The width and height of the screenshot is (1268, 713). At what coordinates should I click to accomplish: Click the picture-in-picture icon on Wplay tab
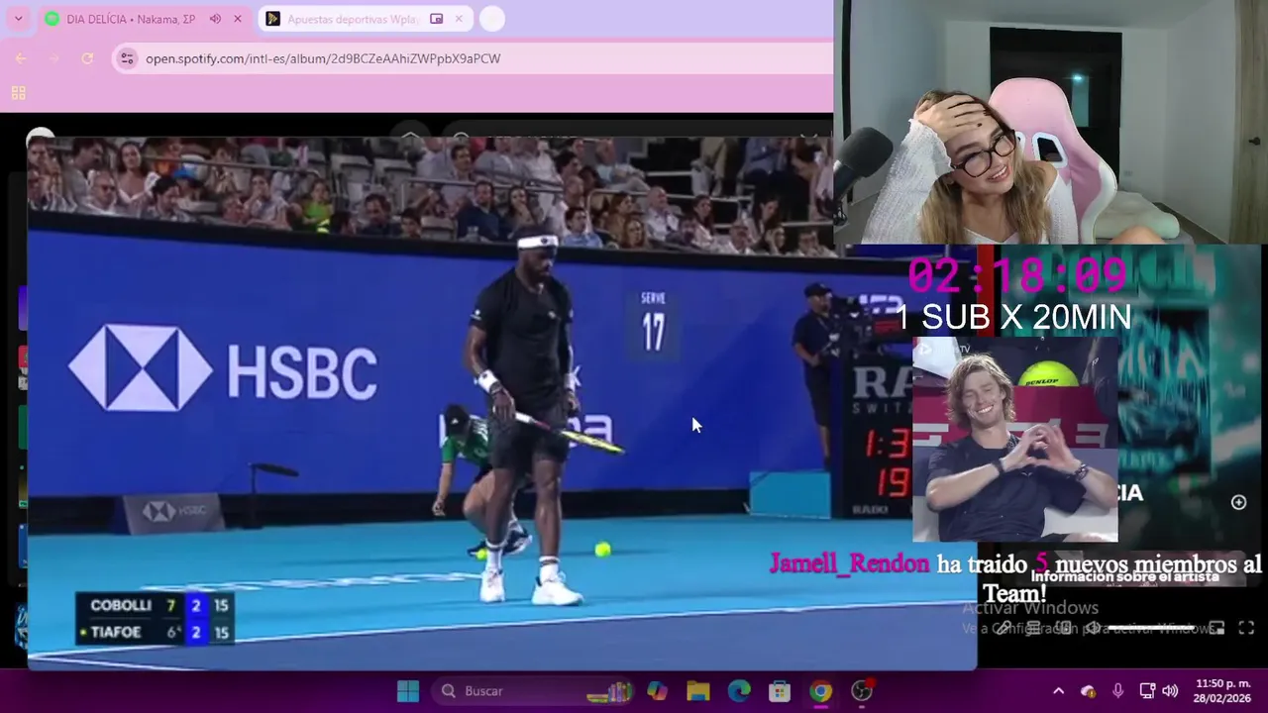click(x=437, y=19)
